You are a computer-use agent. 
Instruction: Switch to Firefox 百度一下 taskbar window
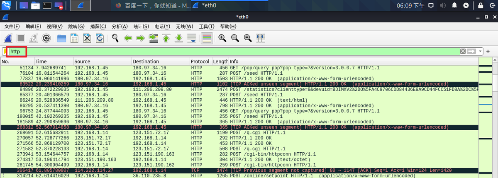pyautogui.click(x=151, y=6)
